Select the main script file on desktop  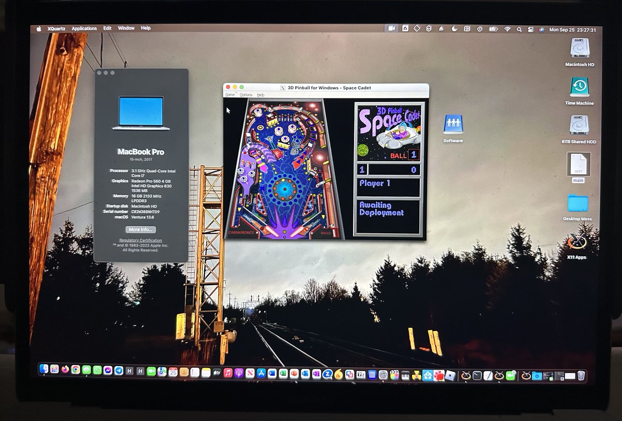click(x=578, y=167)
